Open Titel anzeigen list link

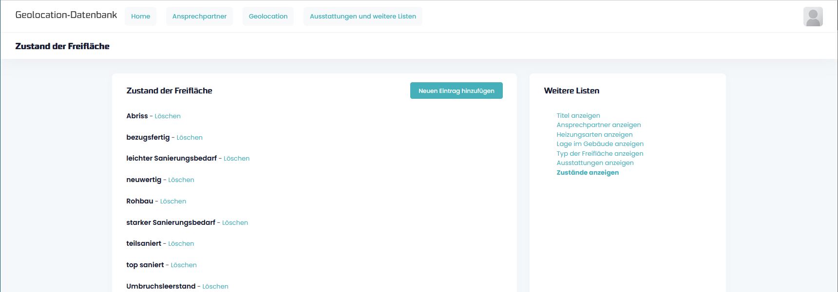[578, 115]
